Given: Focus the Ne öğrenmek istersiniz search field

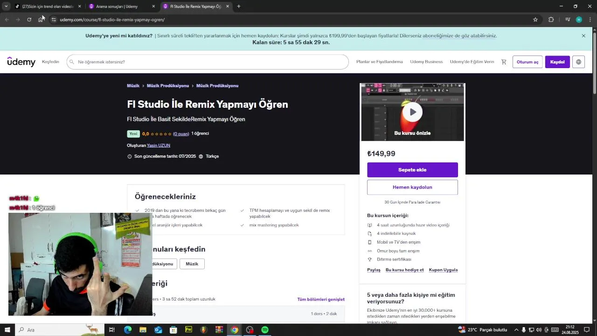Looking at the screenshot, I should [208, 62].
